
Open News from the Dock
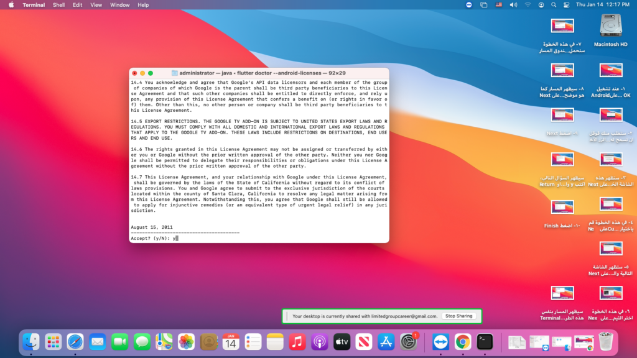[x=363, y=342]
